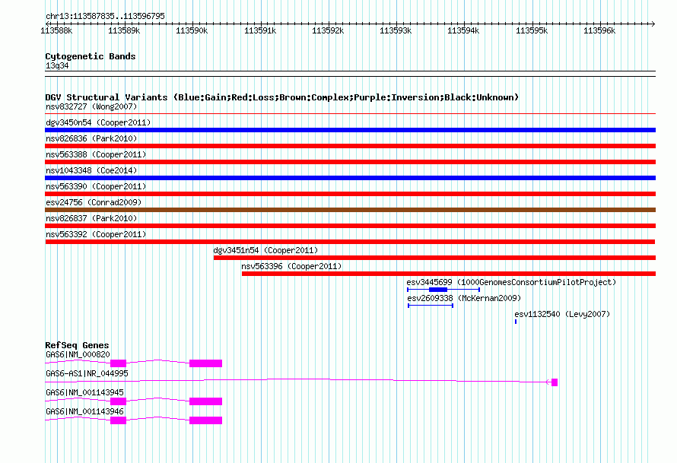
Task: Open variant nsv563396 (Cooper2011) label
Action: pyautogui.click(x=291, y=266)
